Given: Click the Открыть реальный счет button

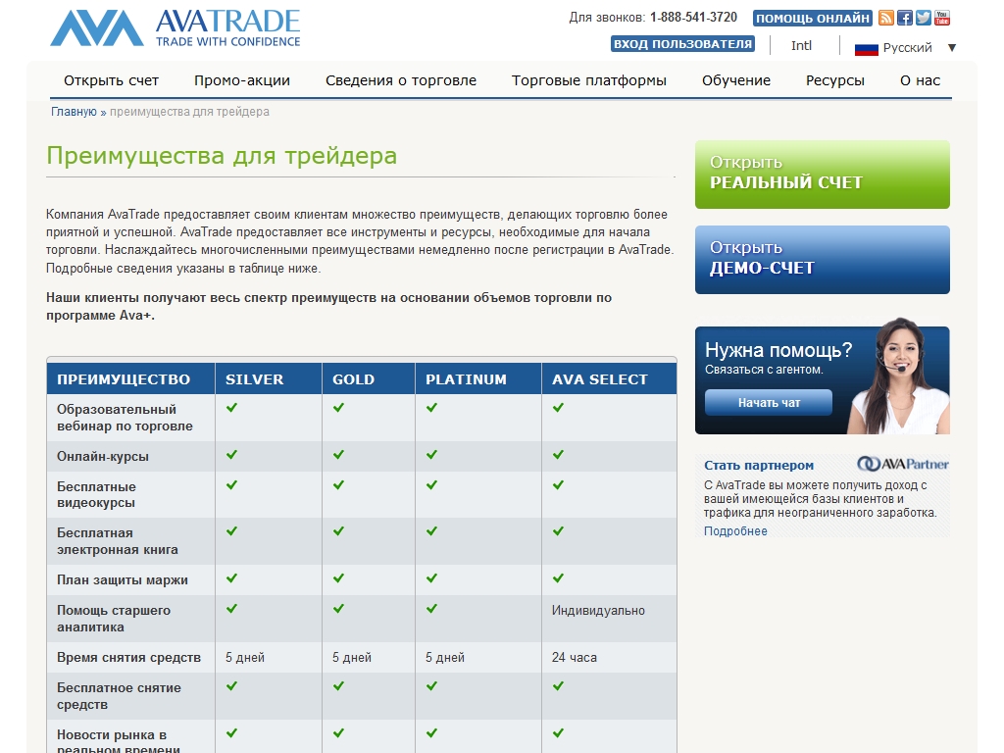Looking at the screenshot, I should 822,175.
